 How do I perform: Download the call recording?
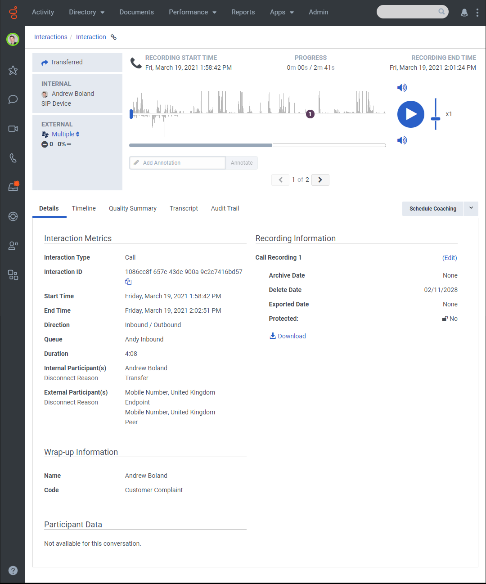click(x=288, y=336)
